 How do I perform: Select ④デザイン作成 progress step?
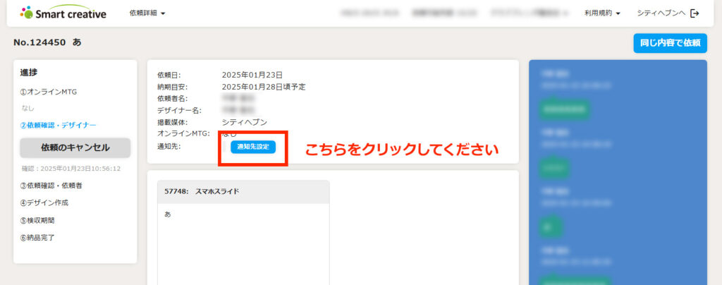(44, 202)
